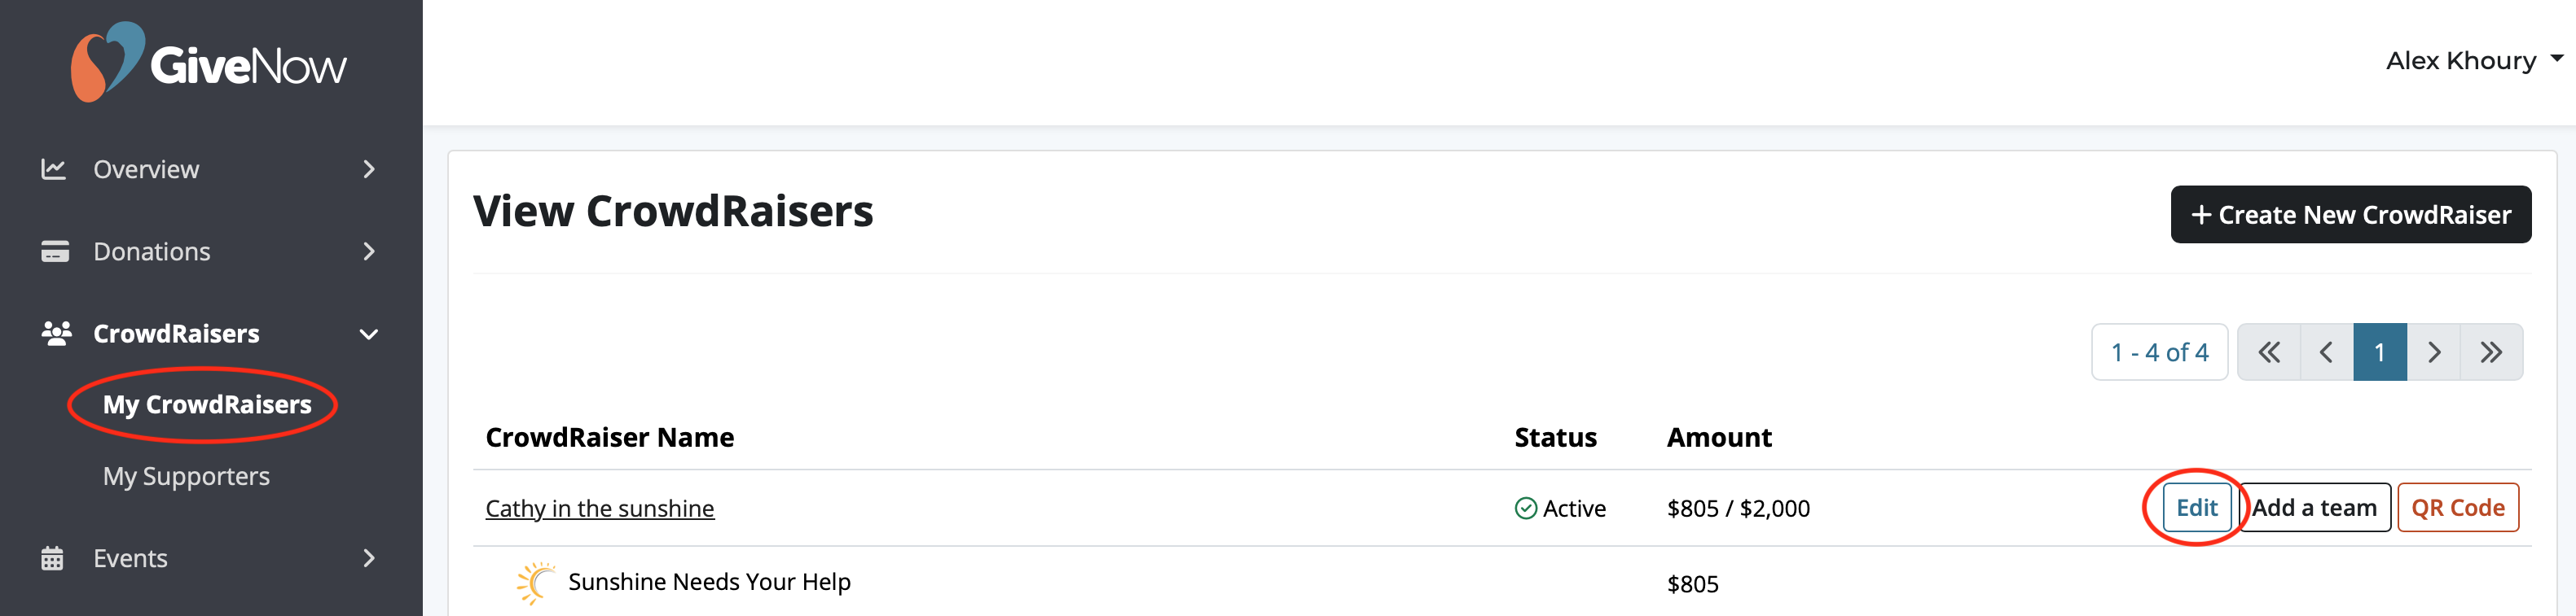2576x616 pixels.
Task: Expand the Events menu chevron
Action: 369,558
